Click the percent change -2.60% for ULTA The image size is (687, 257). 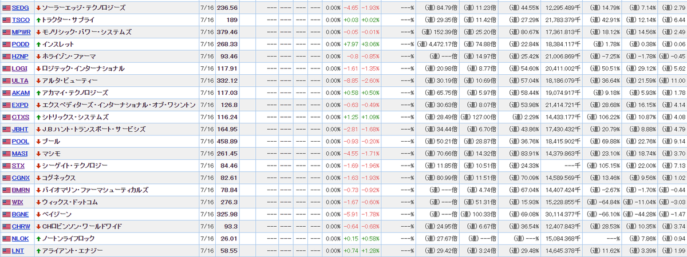click(x=371, y=81)
